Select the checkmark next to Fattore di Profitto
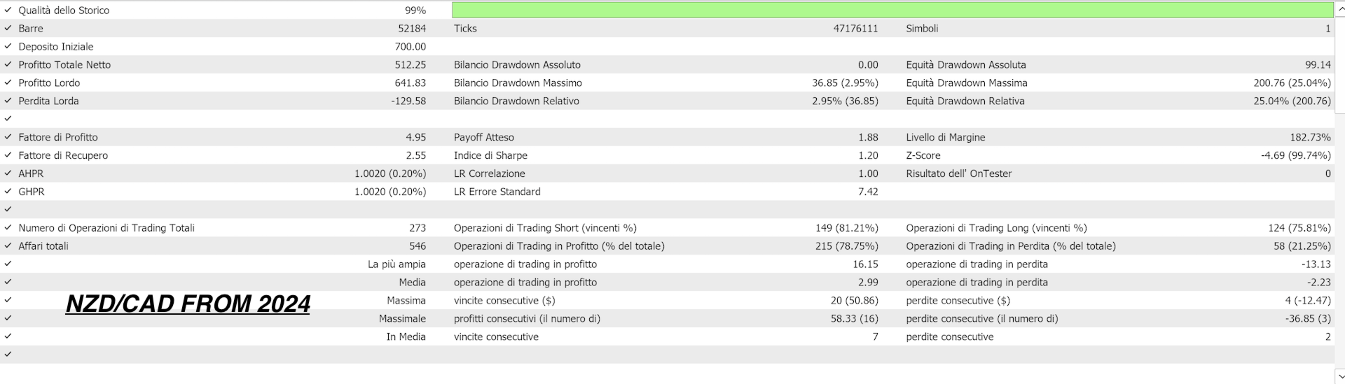This screenshot has width=1345, height=384. tap(8, 138)
